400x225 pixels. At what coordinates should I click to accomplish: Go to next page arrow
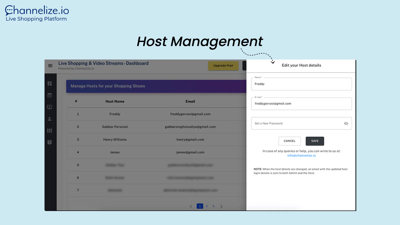[x=221, y=206]
